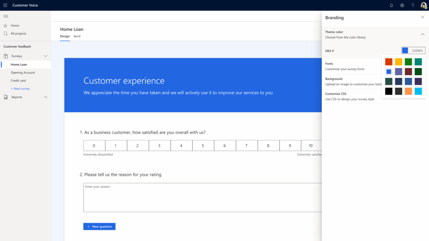429x241 pixels.
Task: Collapse the Surveys tree section
Action: pyautogui.click(x=46, y=56)
